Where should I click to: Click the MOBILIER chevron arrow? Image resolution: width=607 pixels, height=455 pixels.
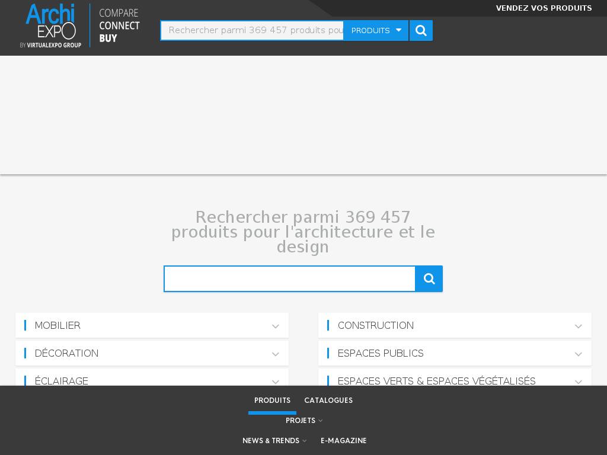click(x=275, y=326)
